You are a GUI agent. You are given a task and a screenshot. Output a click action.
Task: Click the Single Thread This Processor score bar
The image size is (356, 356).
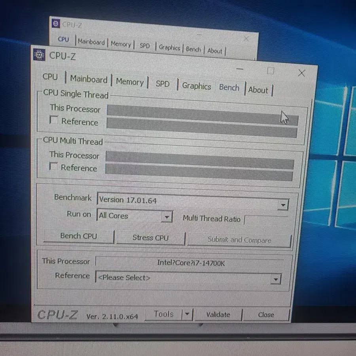203,115
